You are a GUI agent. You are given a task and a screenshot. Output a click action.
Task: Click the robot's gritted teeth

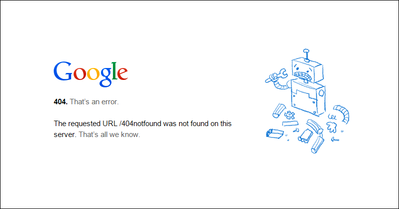coord(302,75)
